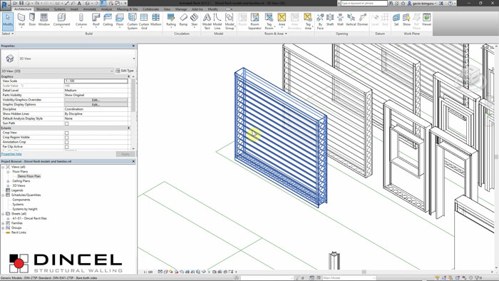Choose the Mullion tool
The width and height of the screenshot is (499, 281).
[x=155, y=20]
